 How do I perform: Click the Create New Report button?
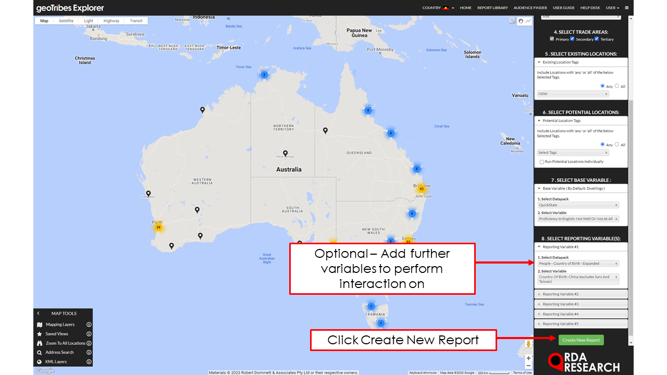click(581, 340)
